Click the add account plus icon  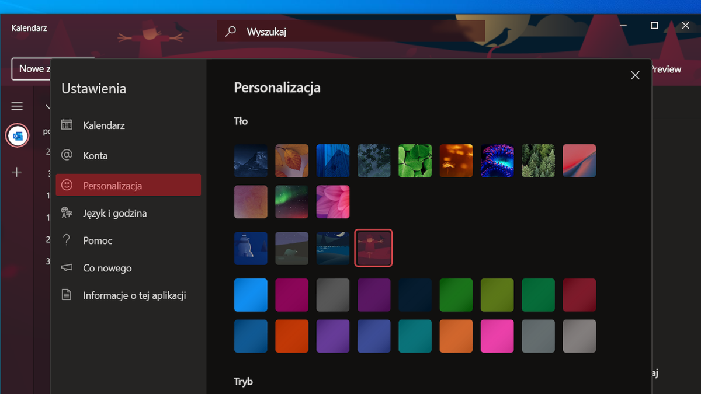pyautogui.click(x=17, y=172)
